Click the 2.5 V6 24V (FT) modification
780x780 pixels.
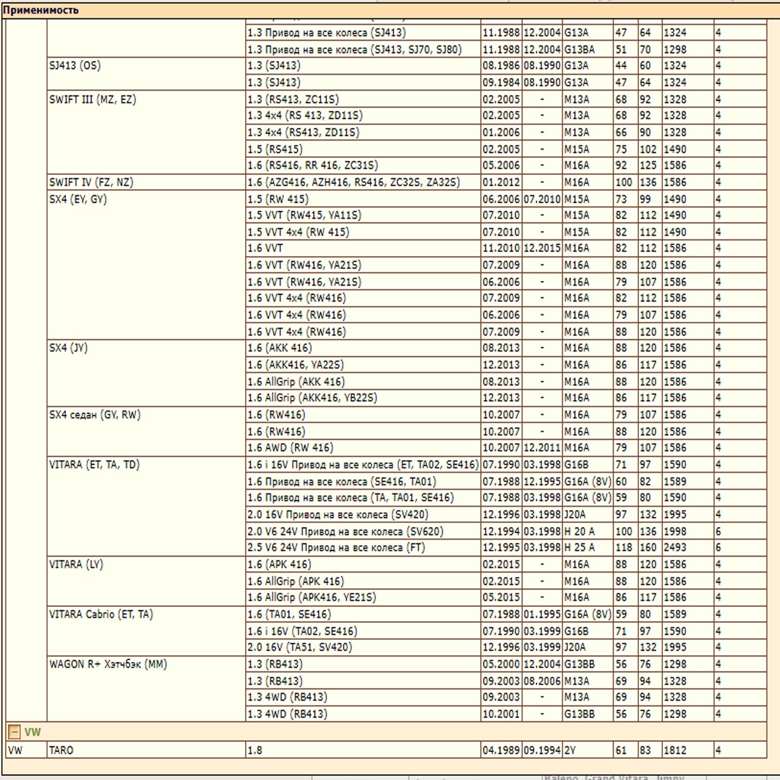tap(336, 547)
